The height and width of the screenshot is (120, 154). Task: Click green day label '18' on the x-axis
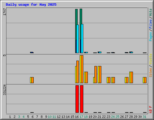coord(86,117)
